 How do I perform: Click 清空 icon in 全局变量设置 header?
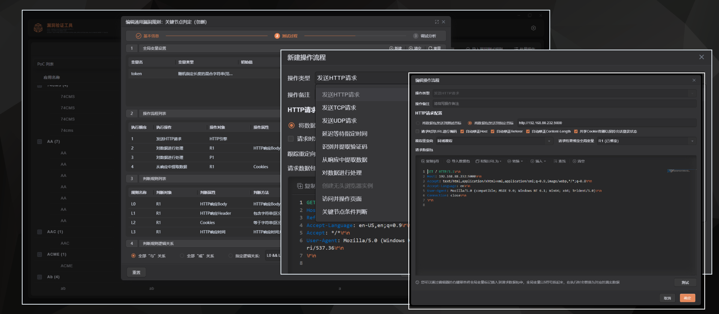pos(411,48)
